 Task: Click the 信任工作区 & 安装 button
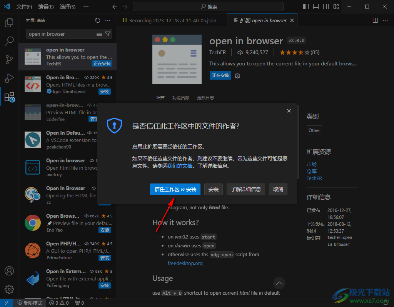click(175, 189)
